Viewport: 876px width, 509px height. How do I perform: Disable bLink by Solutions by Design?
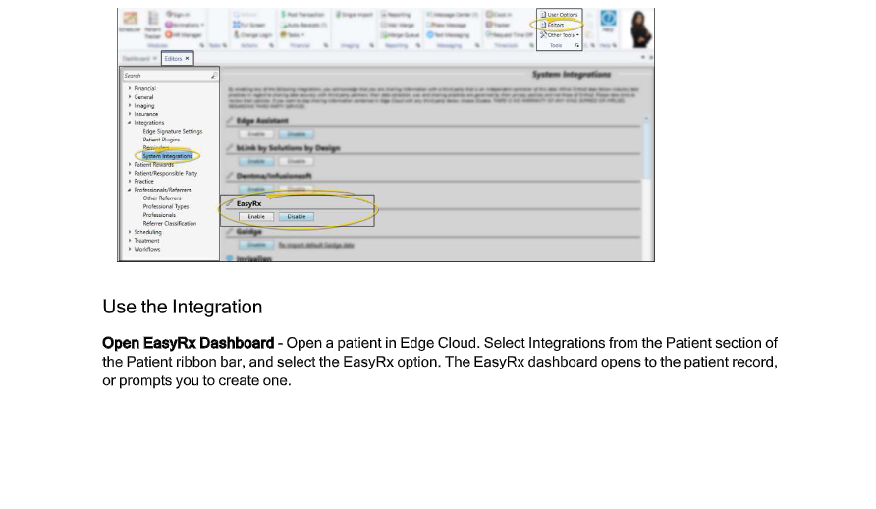pos(297,161)
